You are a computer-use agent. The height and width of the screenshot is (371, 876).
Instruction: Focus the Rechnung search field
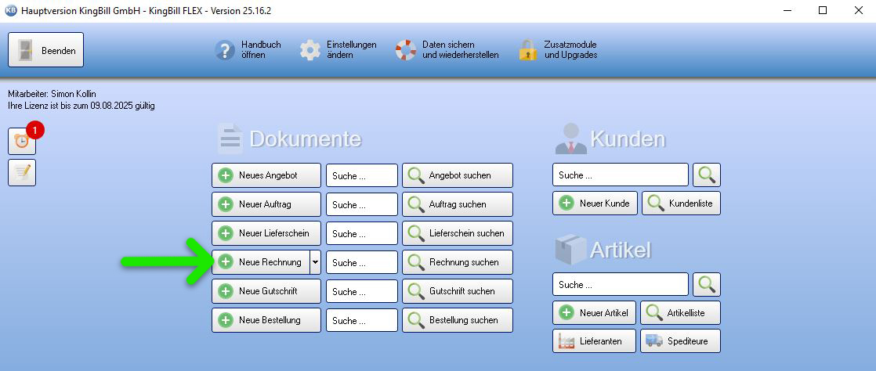coord(362,263)
